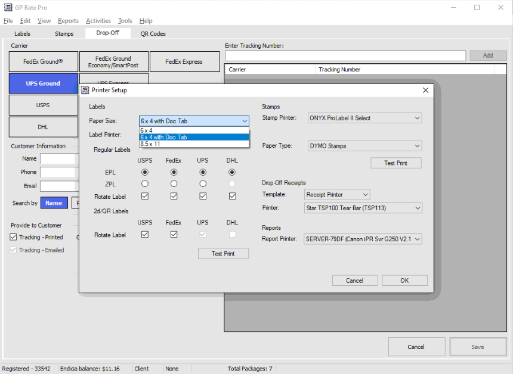Image resolution: width=513 pixels, height=374 pixels.
Task: Choose 6 x 4 paper size option
Action: tap(194, 130)
